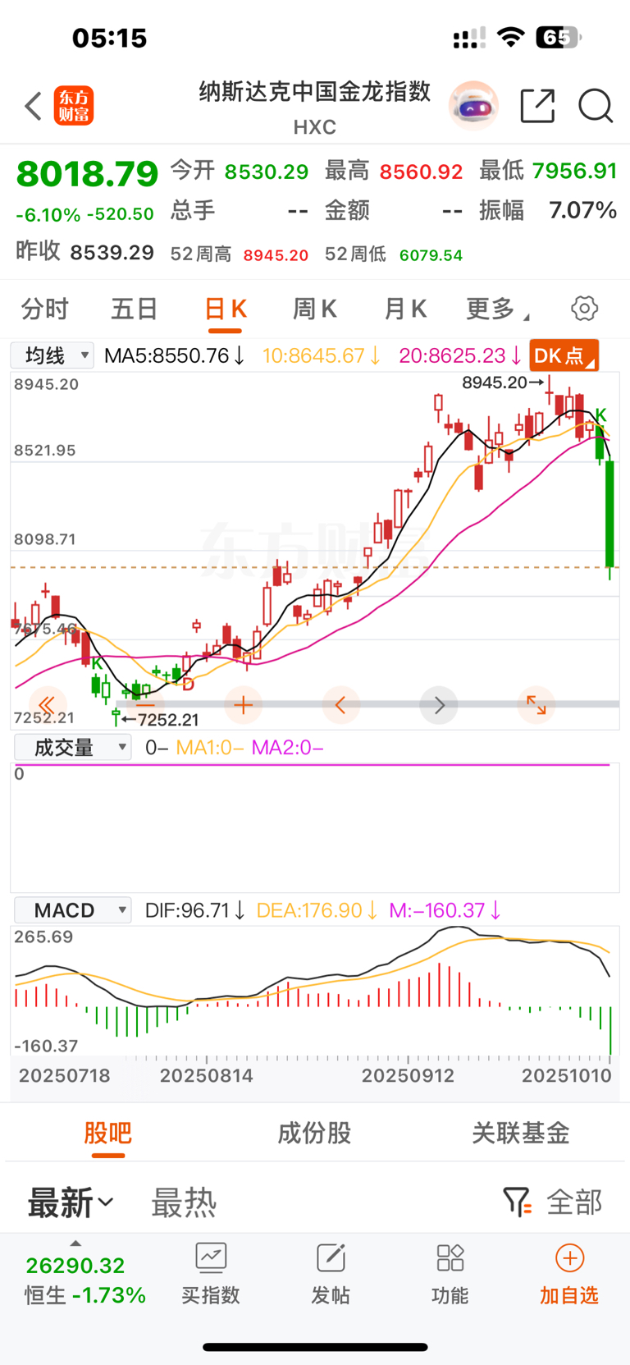Image resolution: width=630 pixels, height=1365 pixels.
Task: Open the 均线 dropdown
Action: click(x=52, y=355)
